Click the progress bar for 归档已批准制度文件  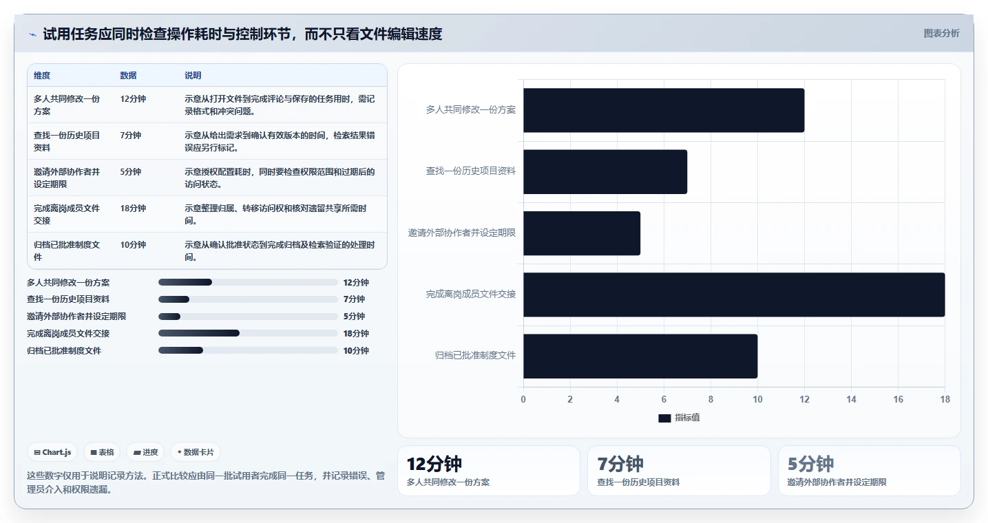click(x=248, y=350)
